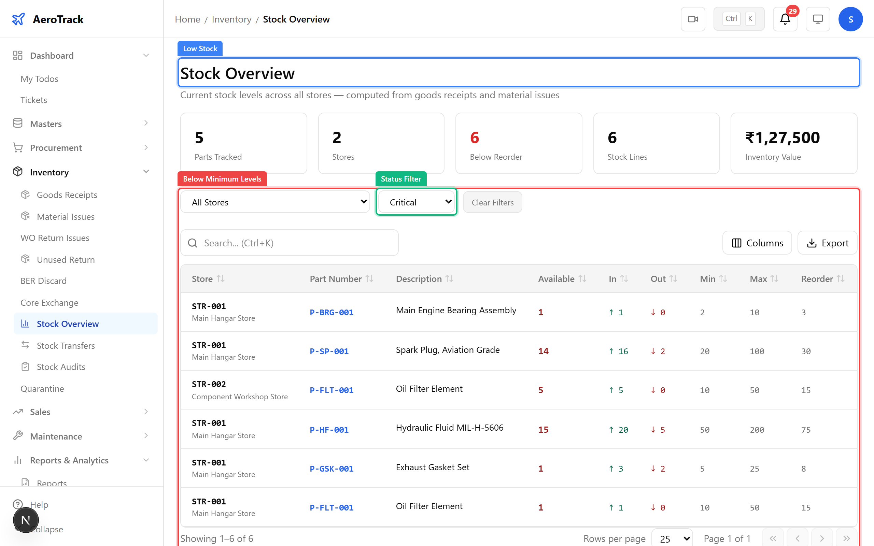Open part P-HF-001 details link
The height and width of the screenshot is (546, 874).
pyautogui.click(x=329, y=429)
